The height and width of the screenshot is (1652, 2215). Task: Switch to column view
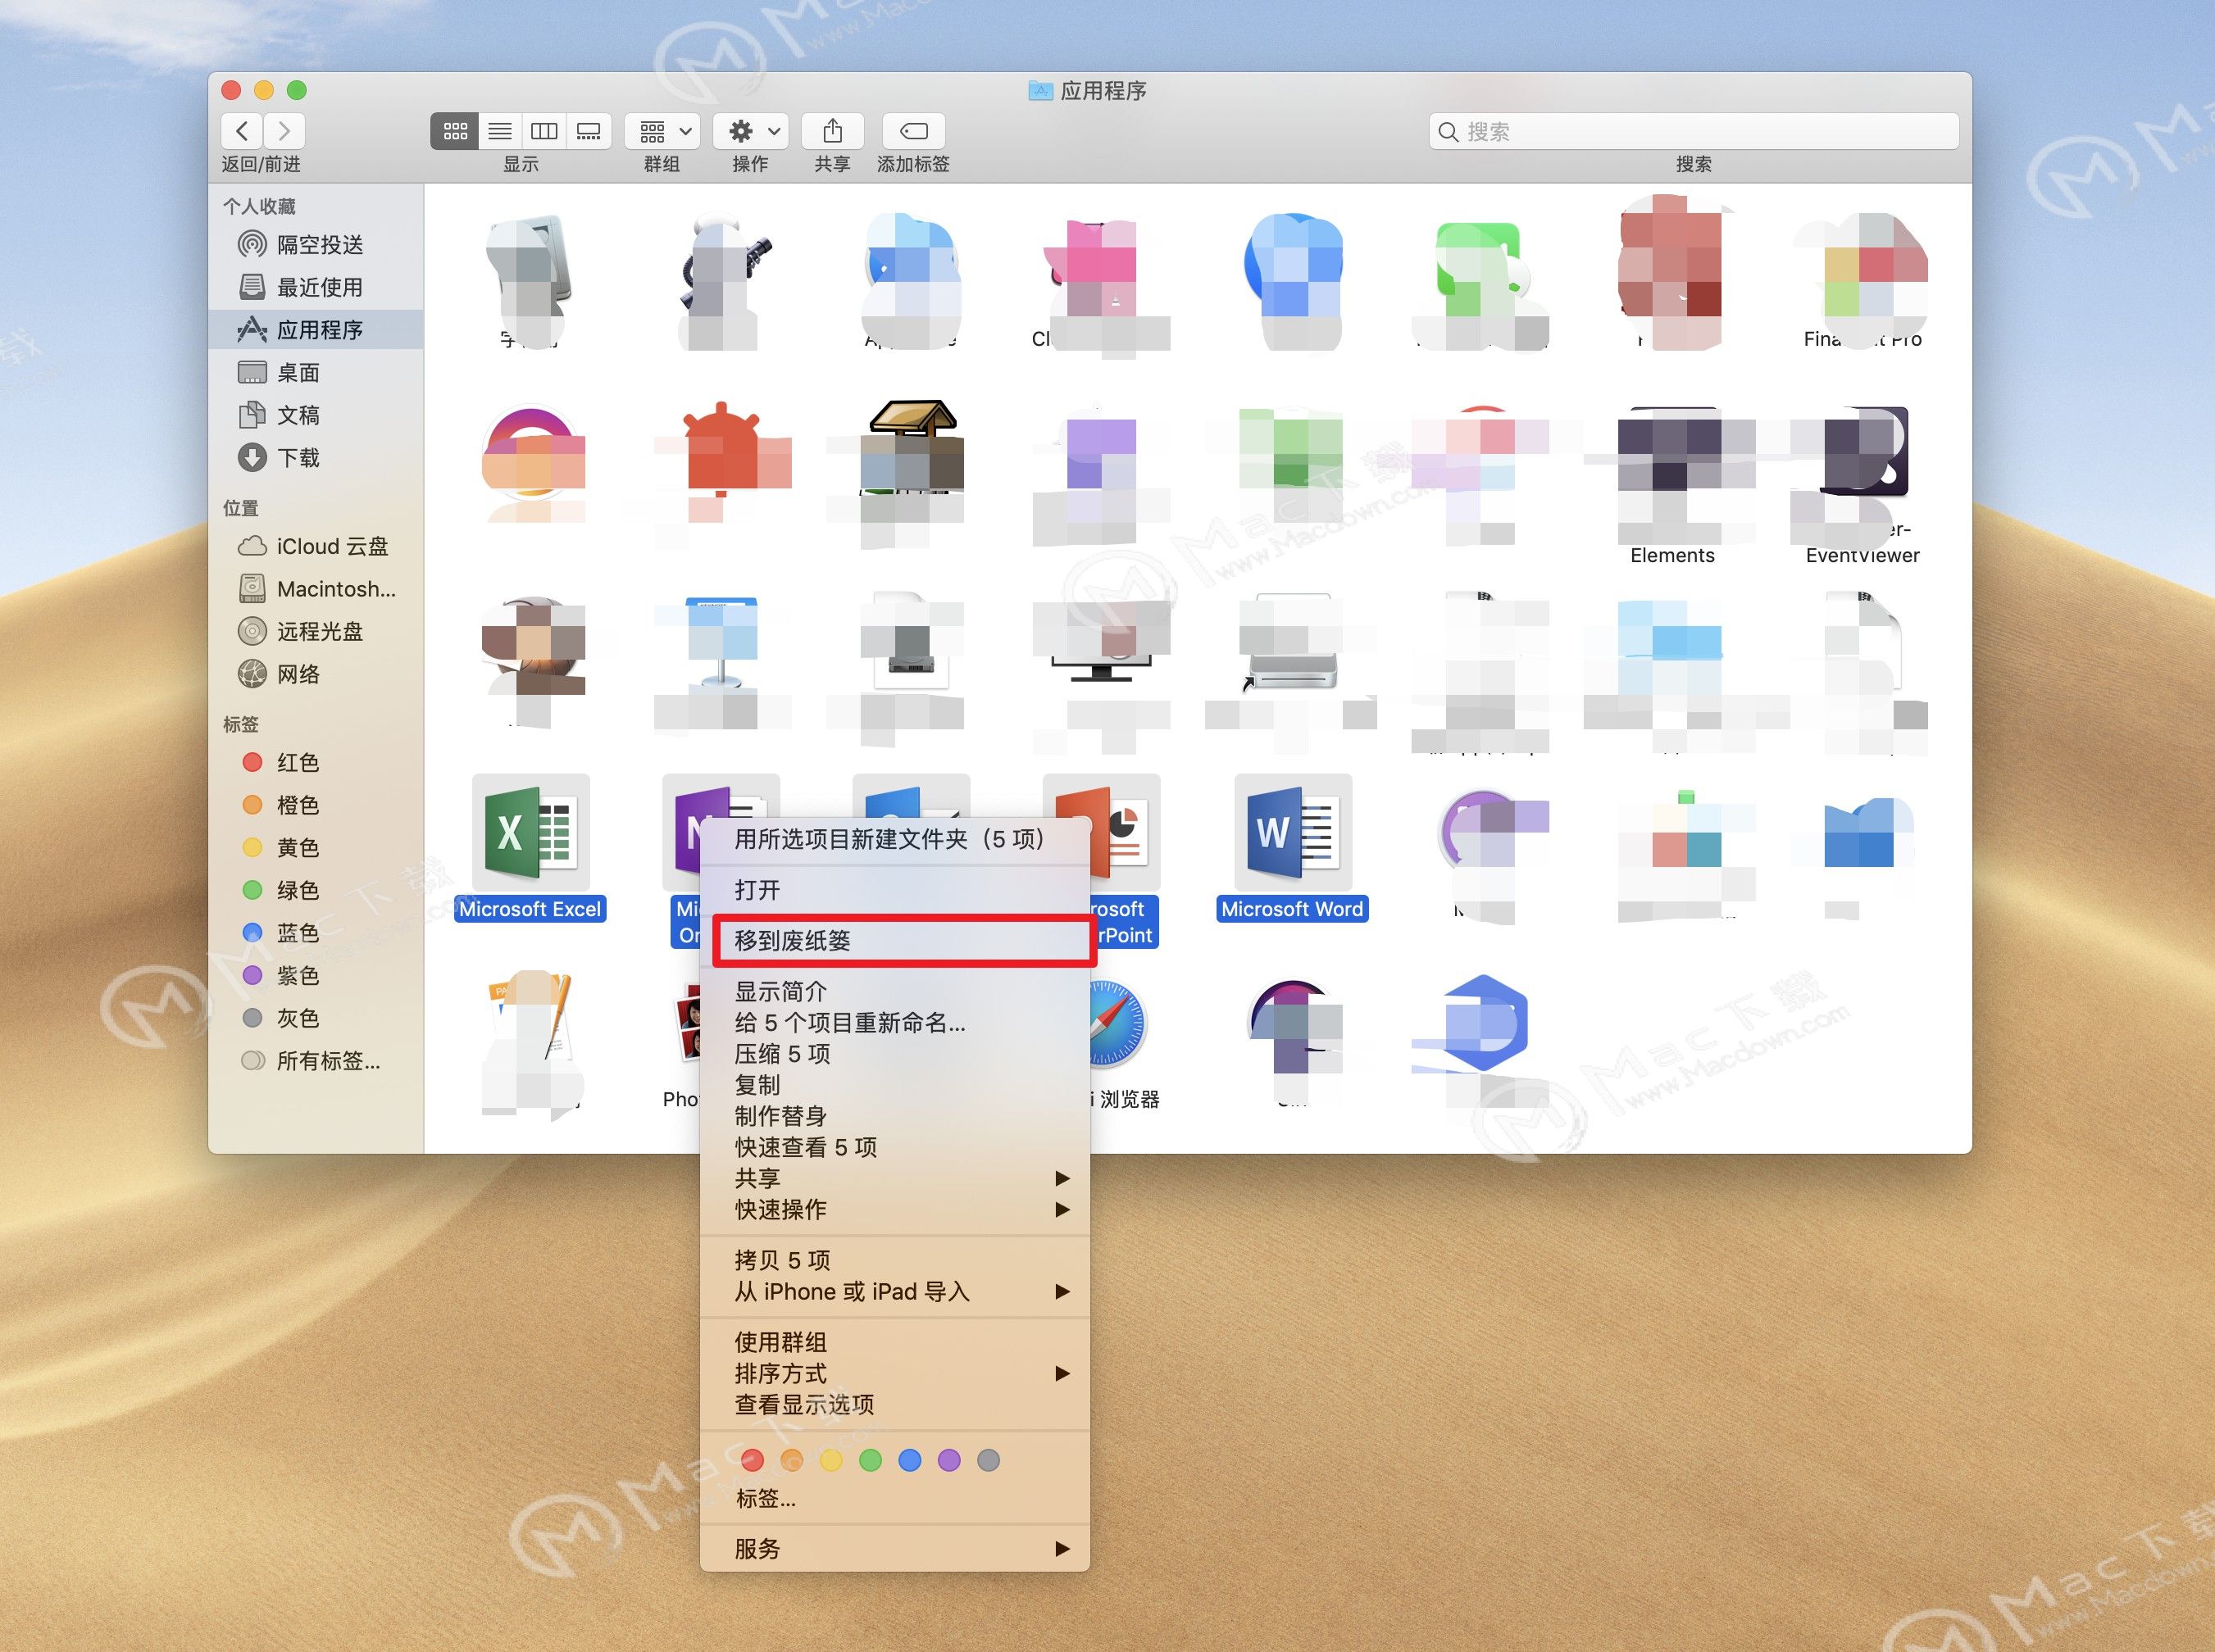(x=544, y=131)
